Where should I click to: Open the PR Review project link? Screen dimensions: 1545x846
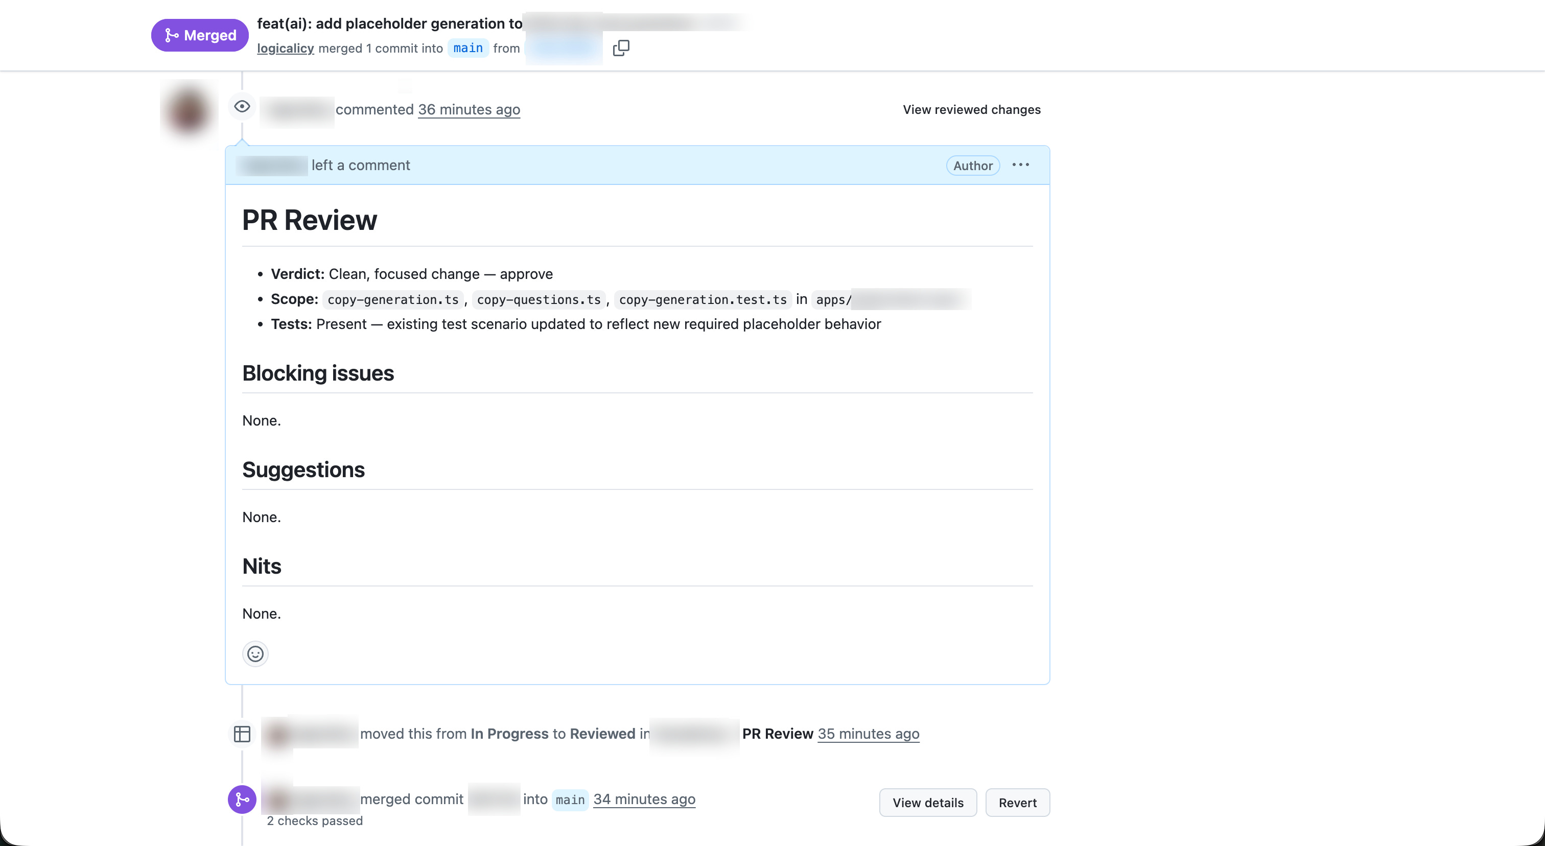click(777, 734)
